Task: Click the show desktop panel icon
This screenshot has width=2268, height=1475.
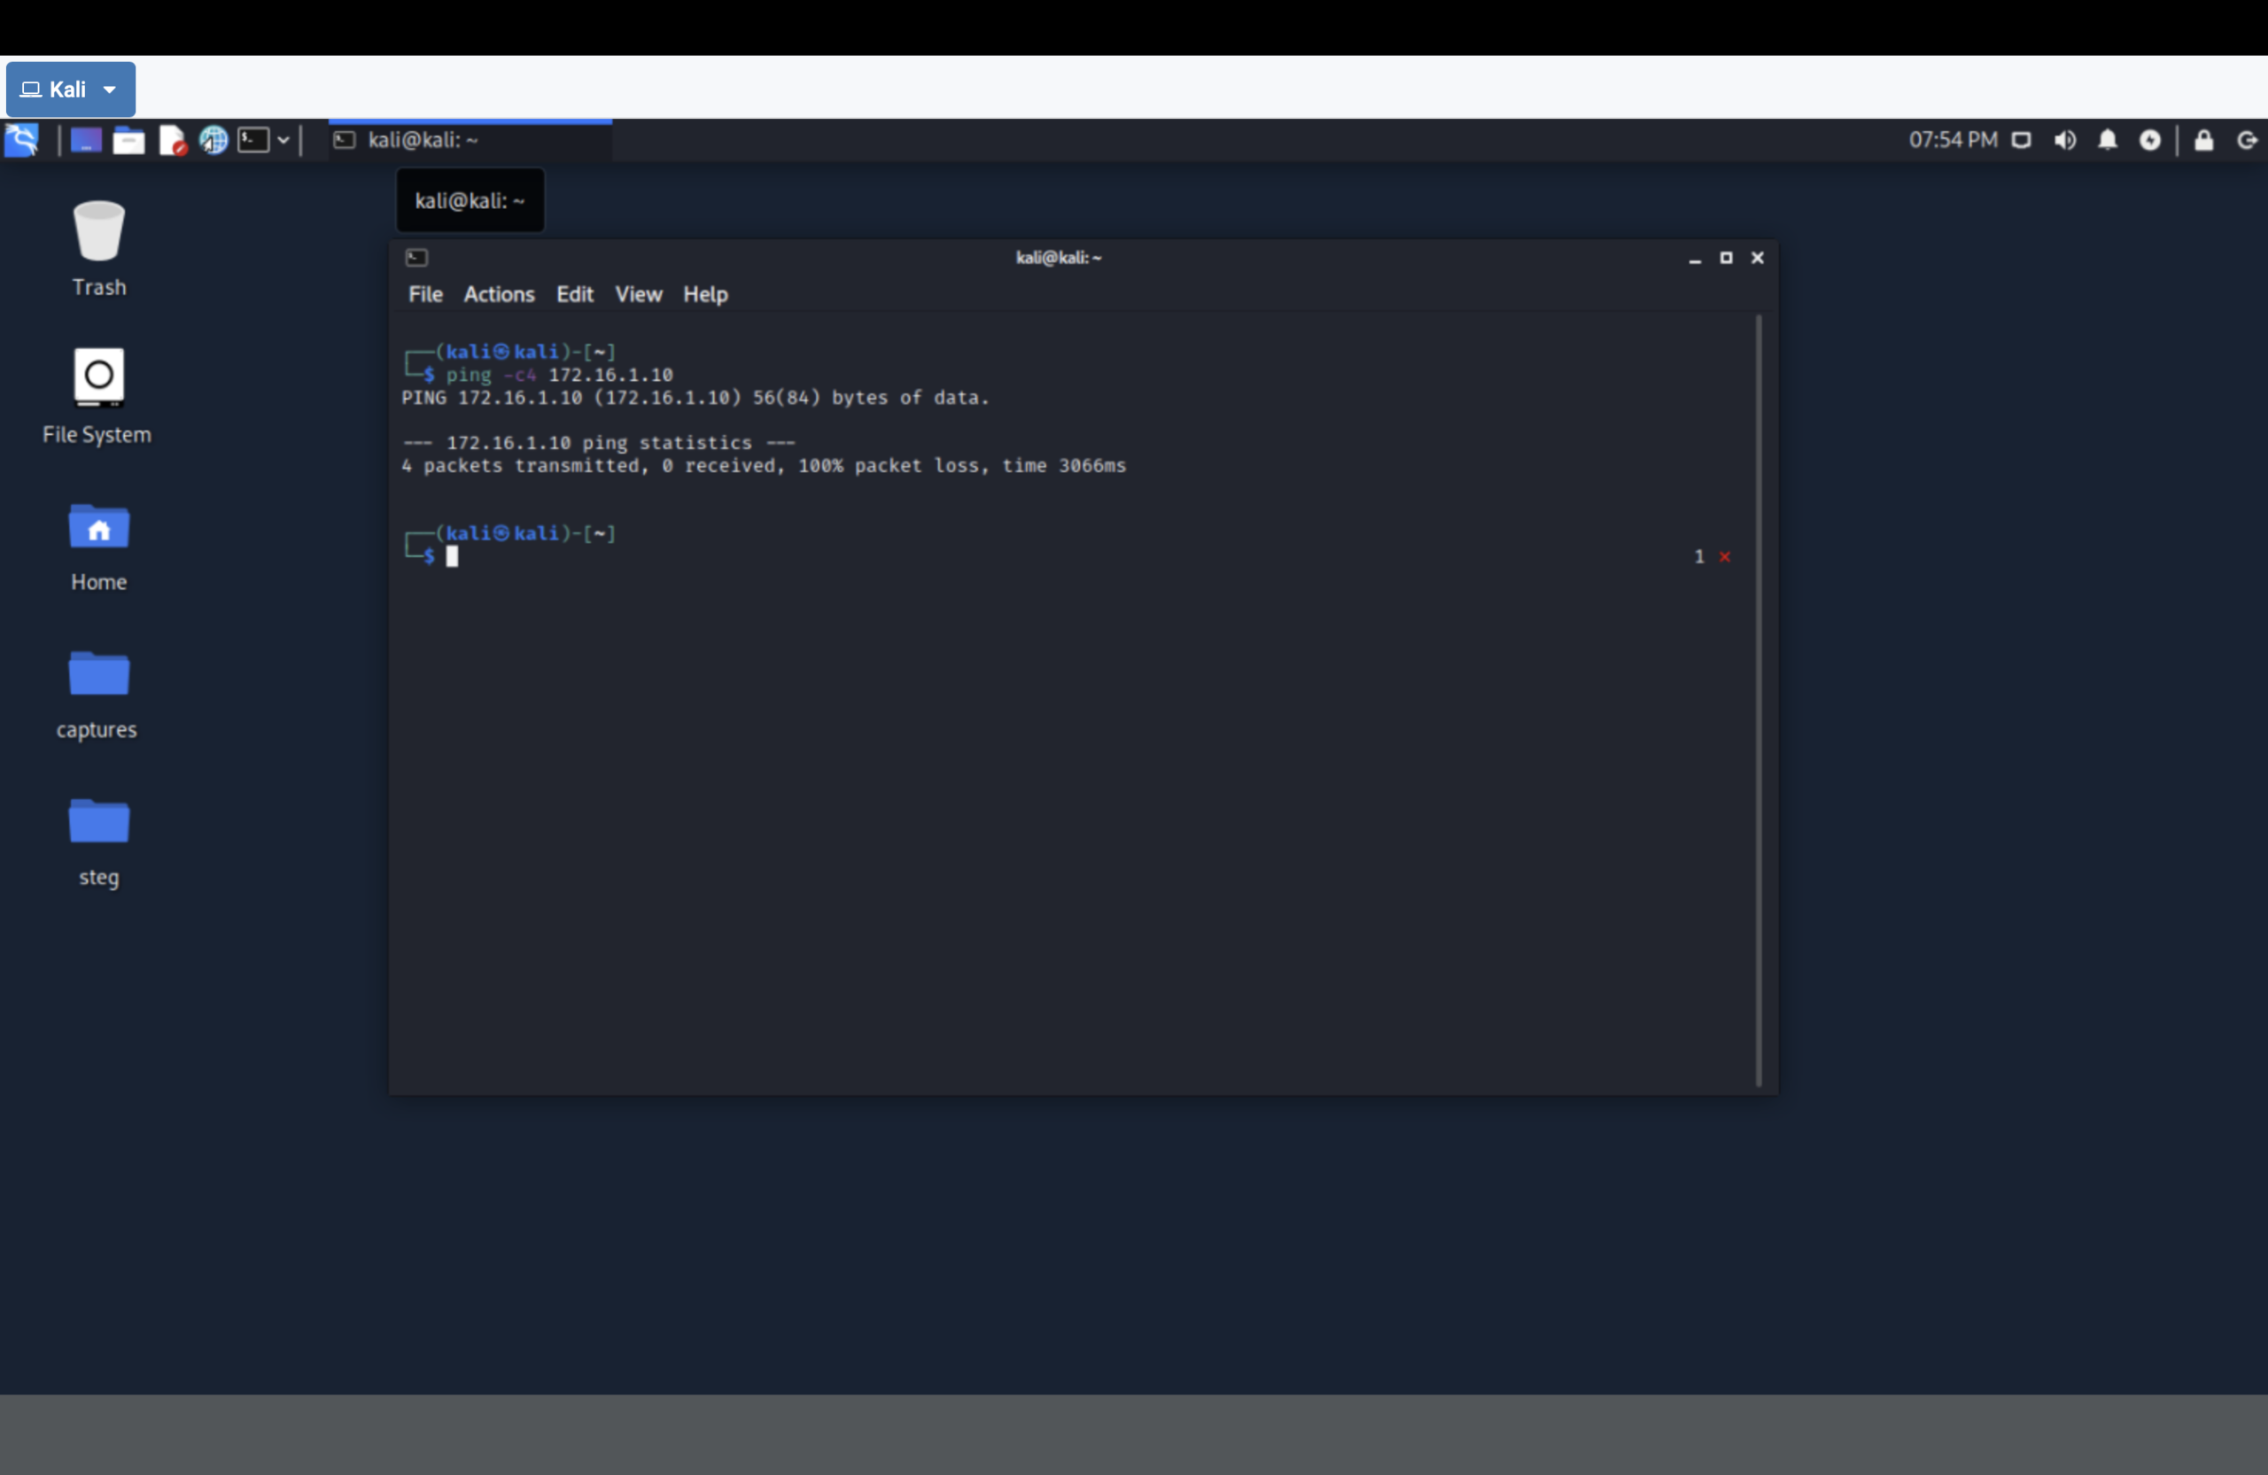Action: click(x=86, y=141)
